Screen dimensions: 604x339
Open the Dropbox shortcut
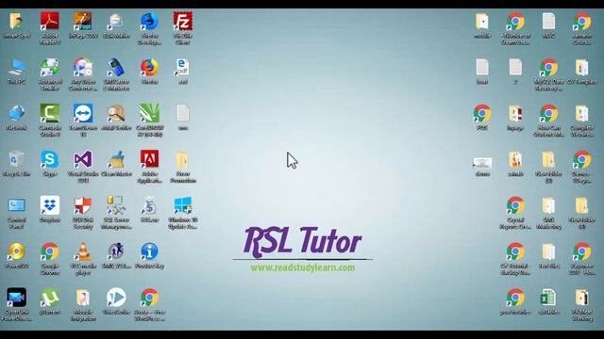point(50,205)
